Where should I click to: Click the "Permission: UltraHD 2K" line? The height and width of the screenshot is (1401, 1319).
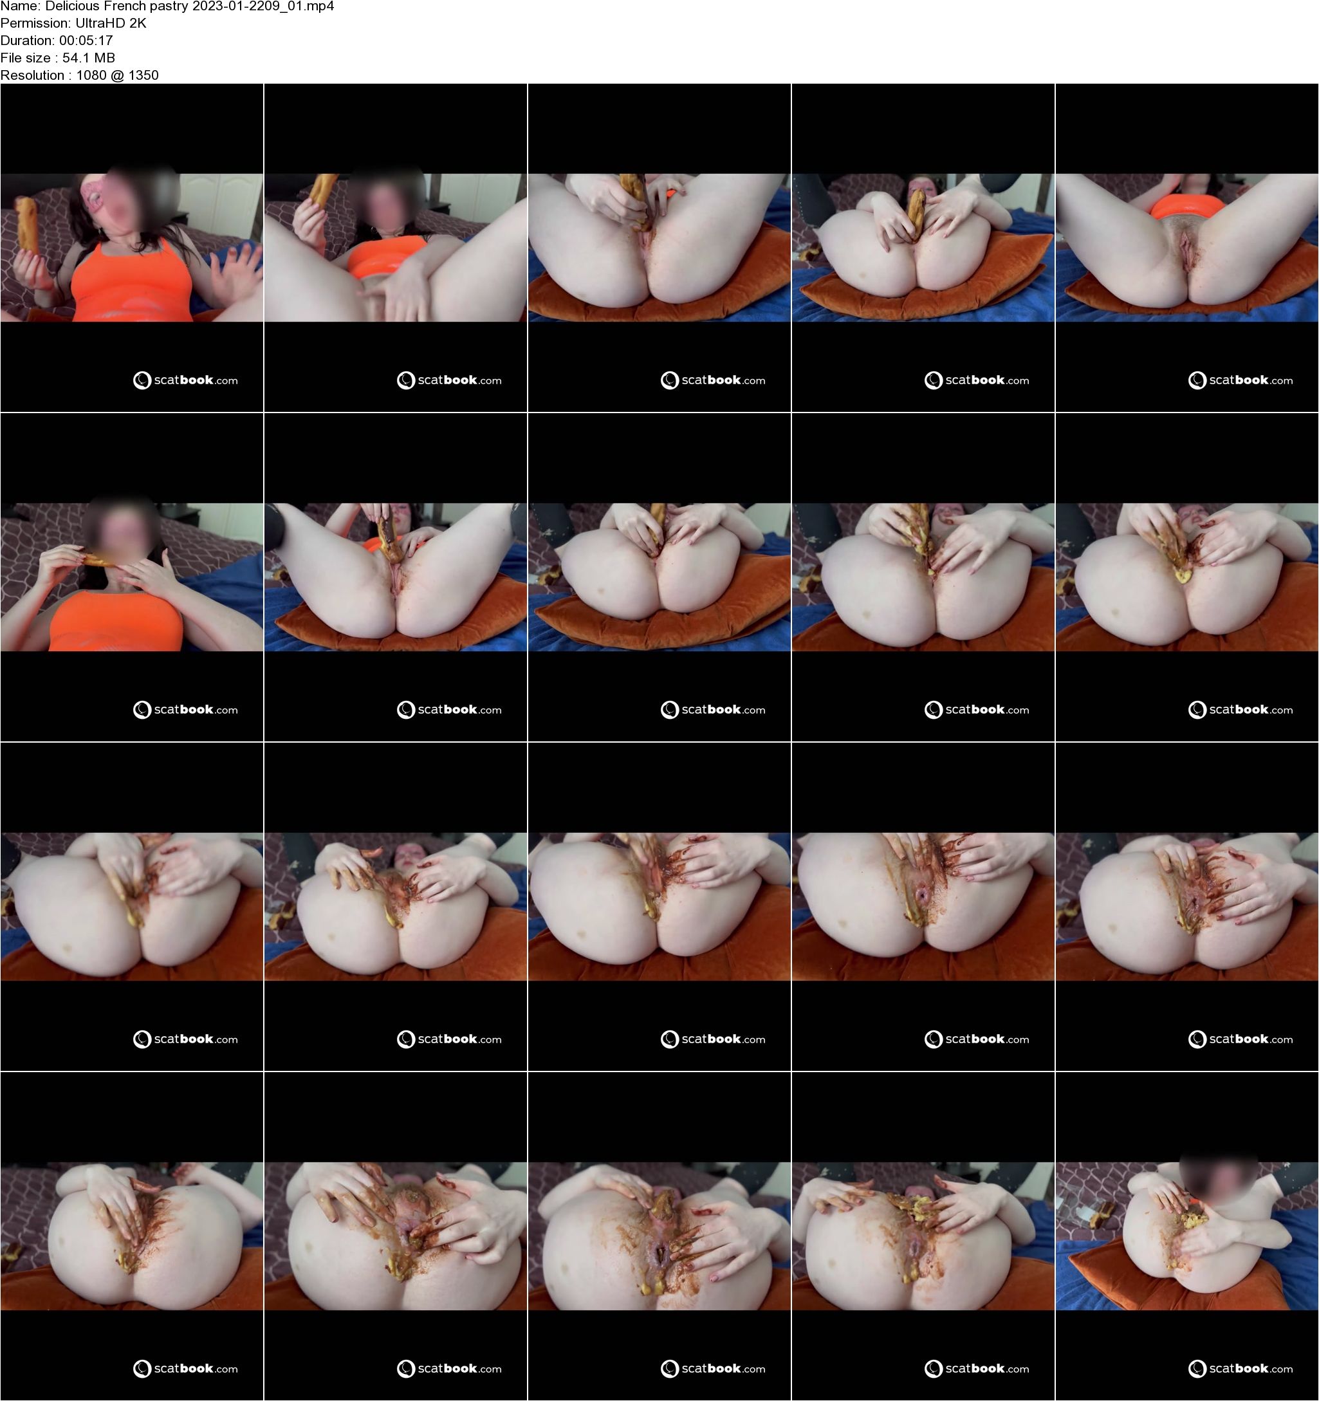[73, 23]
